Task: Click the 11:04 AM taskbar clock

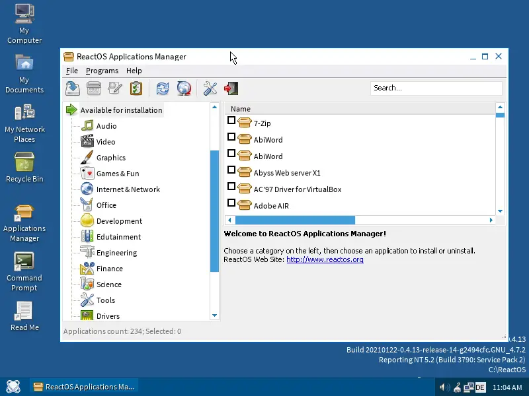Action: click(507, 387)
